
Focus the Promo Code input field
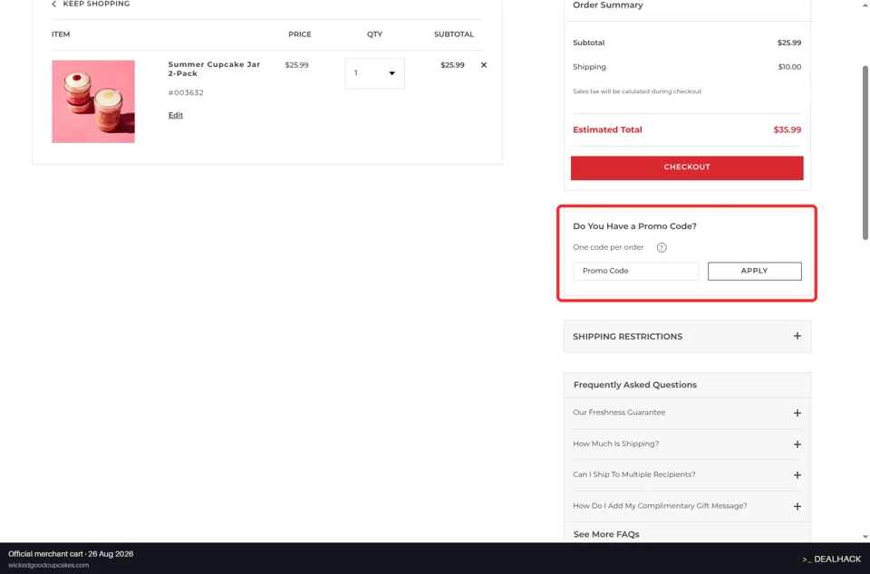(x=636, y=271)
